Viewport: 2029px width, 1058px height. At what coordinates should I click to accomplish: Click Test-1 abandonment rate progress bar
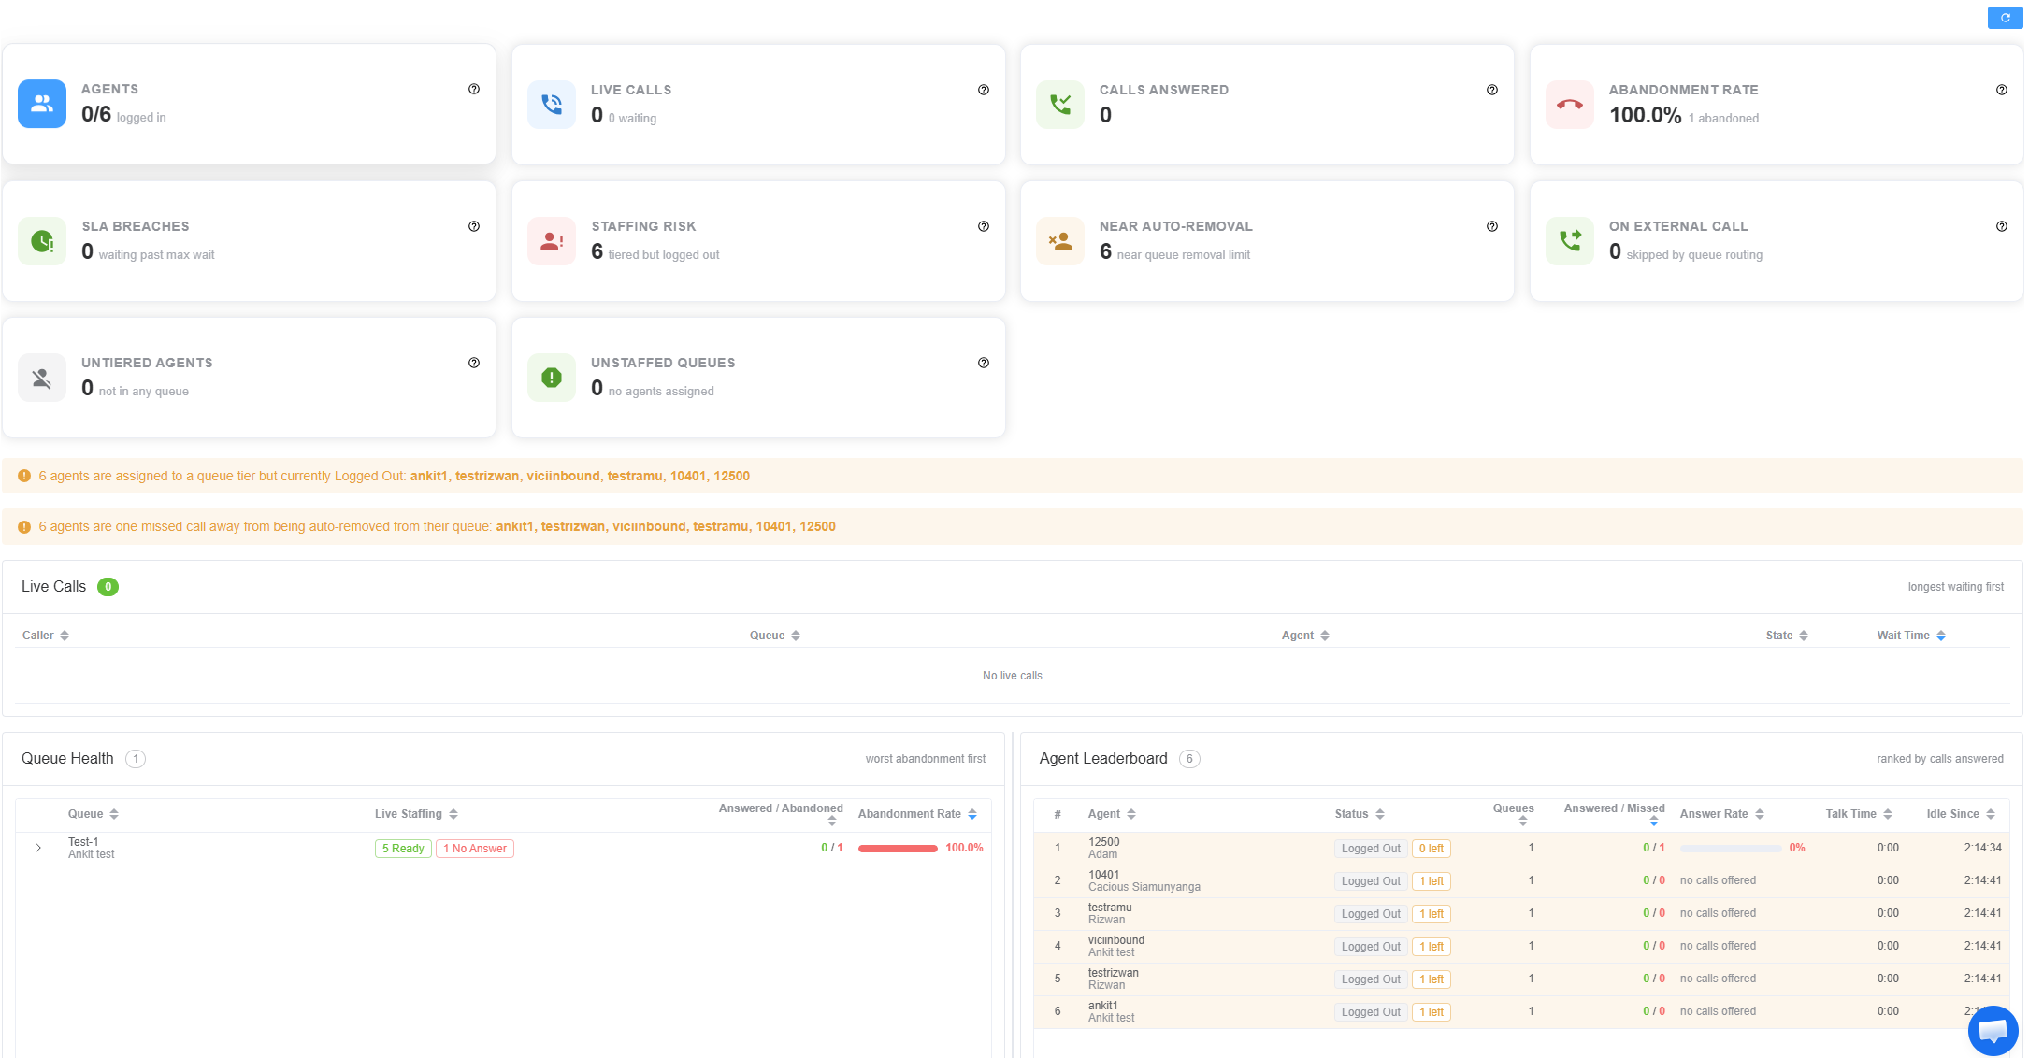pos(898,849)
